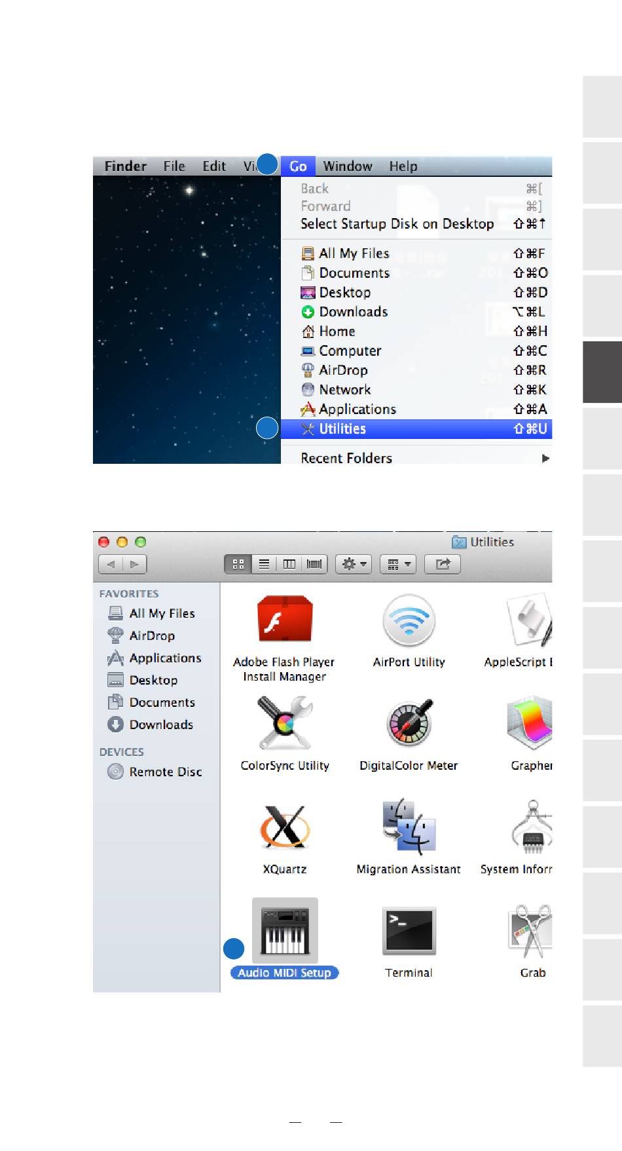Image resolution: width=622 pixels, height=1151 pixels.
Task: Switch to Cover Flow view
Action: pyautogui.click(x=314, y=564)
